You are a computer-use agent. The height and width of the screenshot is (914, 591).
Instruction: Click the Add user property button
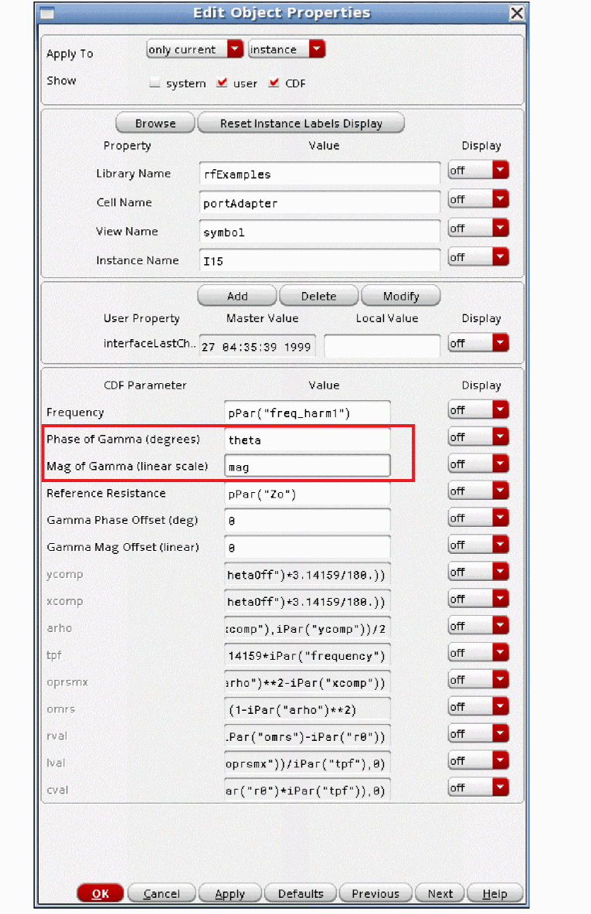pyautogui.click(x=237, y=296)
